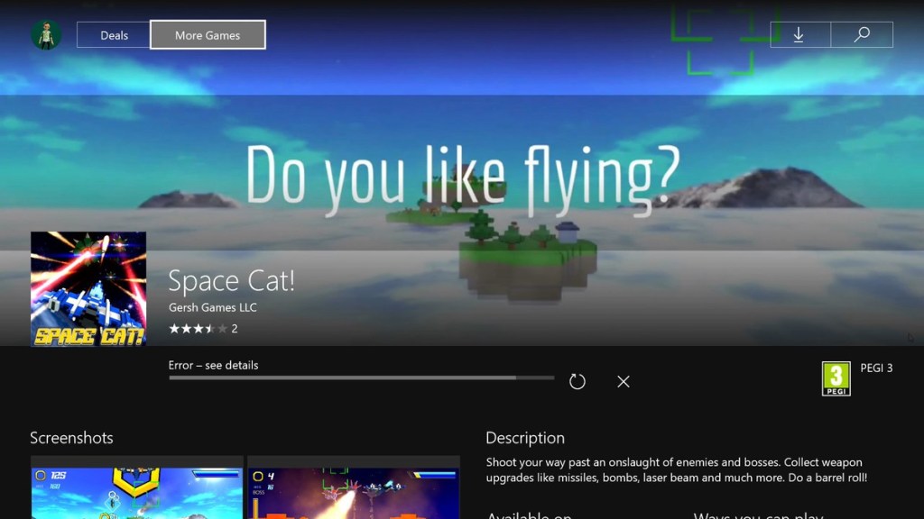Open the first screenshot with score 125
The width and height of the screenshot is (924, 519).
click(137, 487)
